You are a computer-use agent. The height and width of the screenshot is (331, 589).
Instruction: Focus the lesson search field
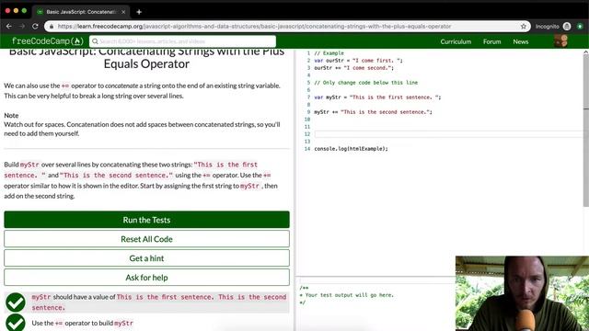coord(182,41)
